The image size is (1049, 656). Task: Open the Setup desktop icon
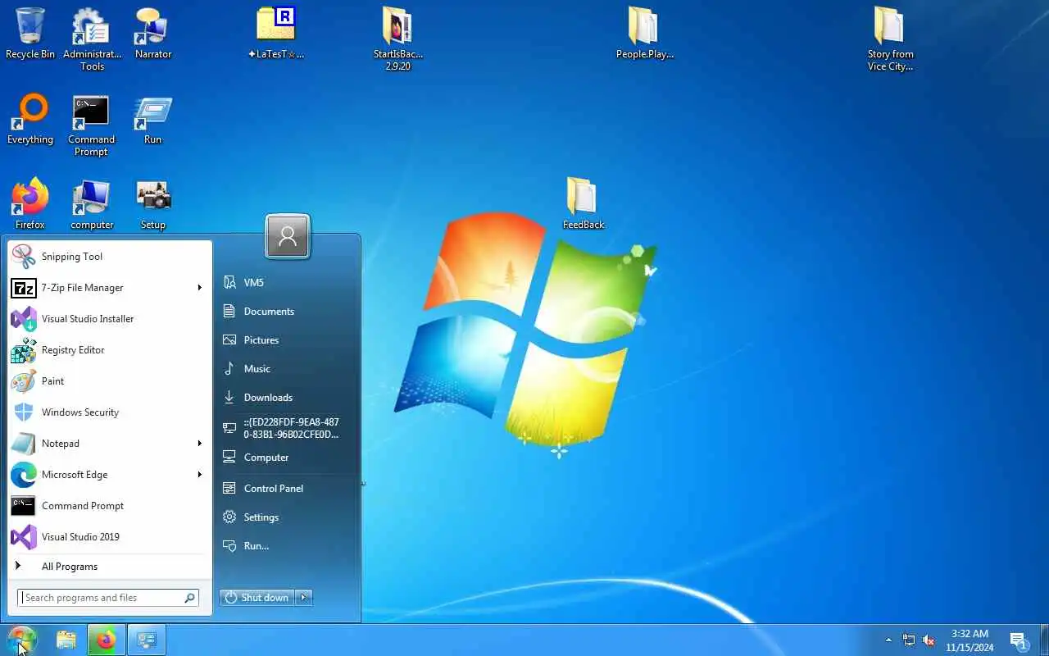[153, 204]
